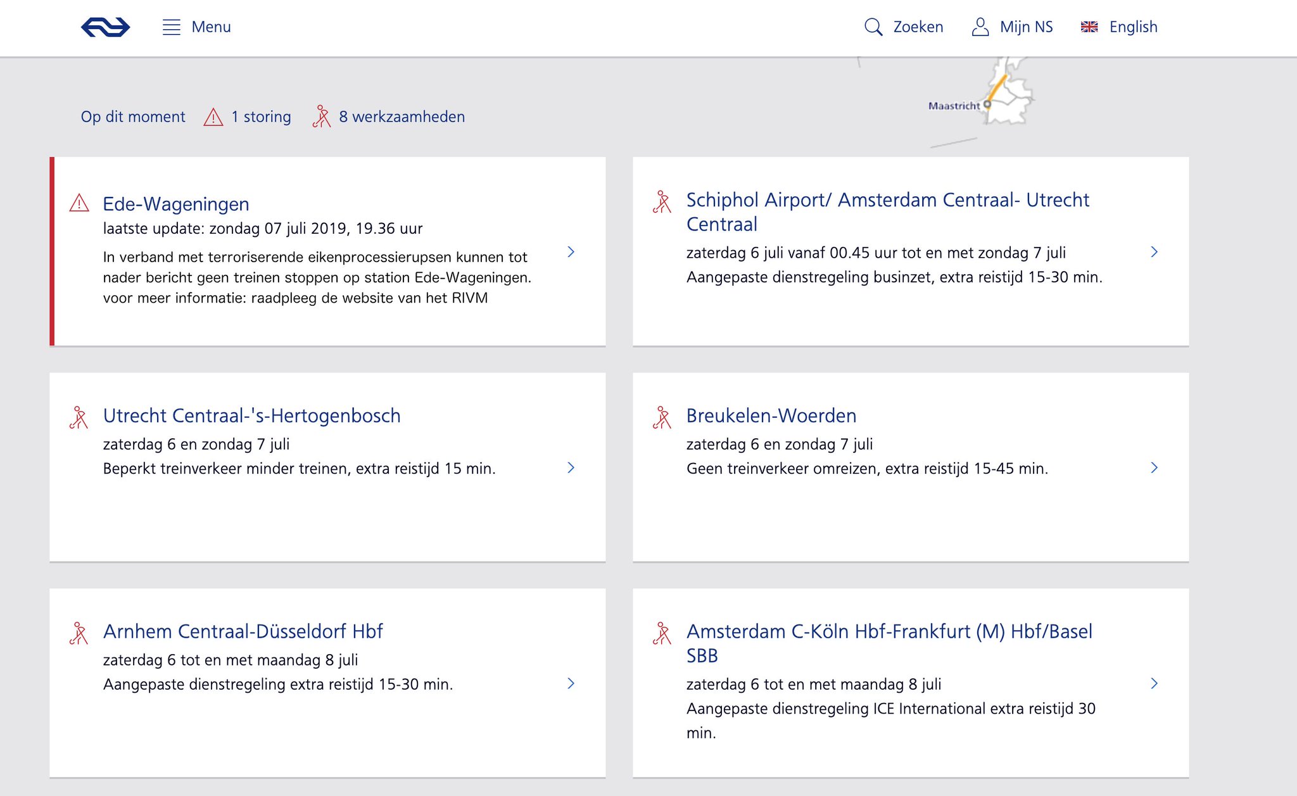Show the 8 werkzaamheden filter

pyautogui.click(x=402, y=117)
